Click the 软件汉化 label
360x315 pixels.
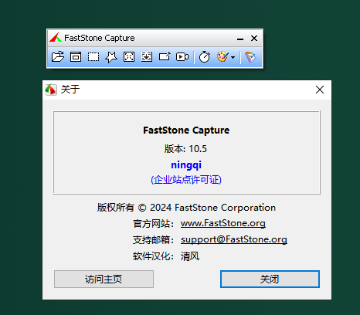[x=153, y=256]
